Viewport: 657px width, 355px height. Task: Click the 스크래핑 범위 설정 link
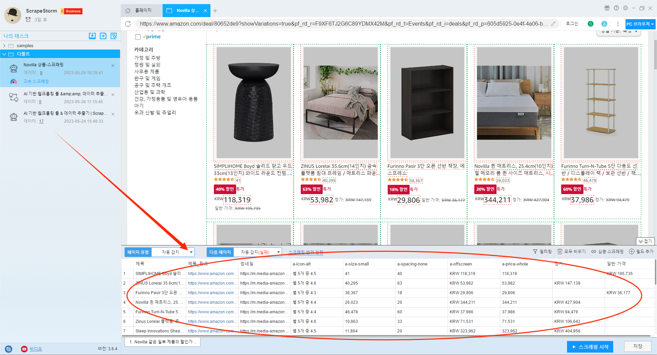point(306,252)
